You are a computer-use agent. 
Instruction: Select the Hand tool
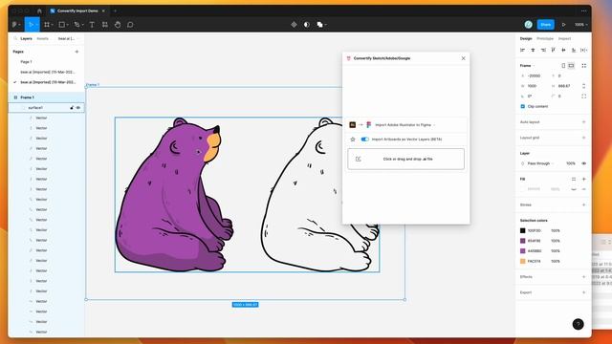pos(118,25)
